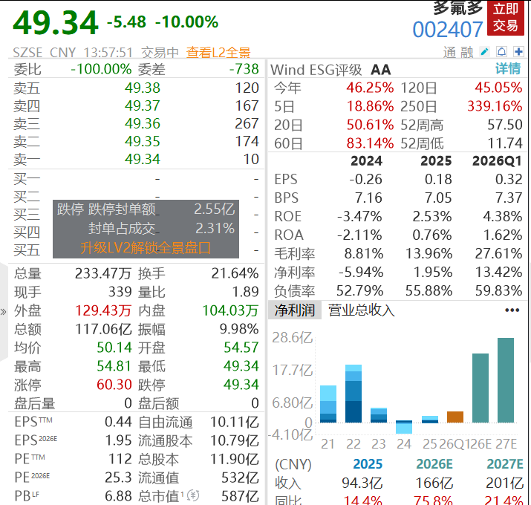Click the -10.00% change percentage
The width and height of the screenshot is (531, 505).
[x=186, y=22]
